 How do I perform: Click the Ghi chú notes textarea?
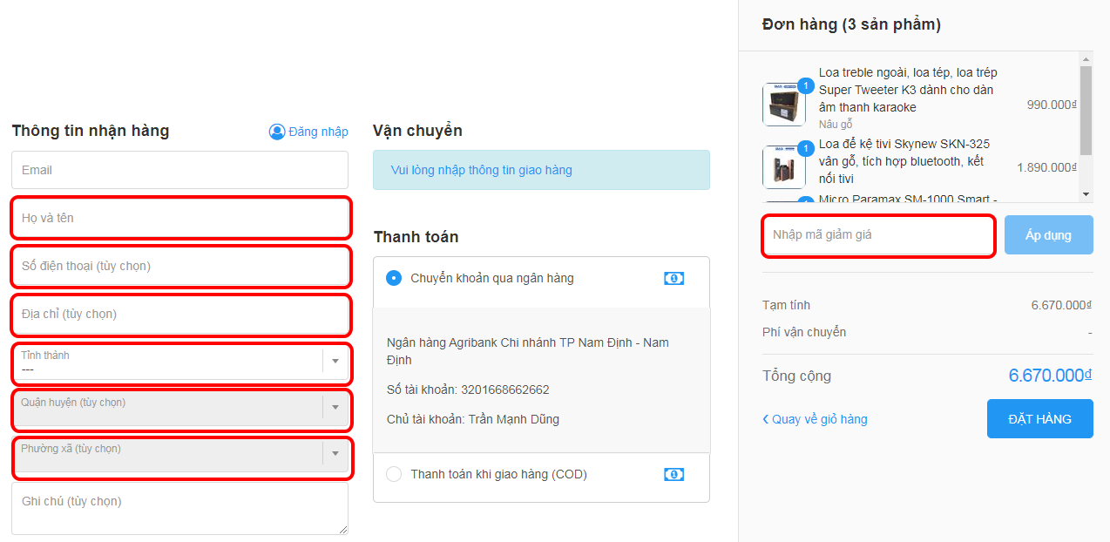(x=179, y=508)
